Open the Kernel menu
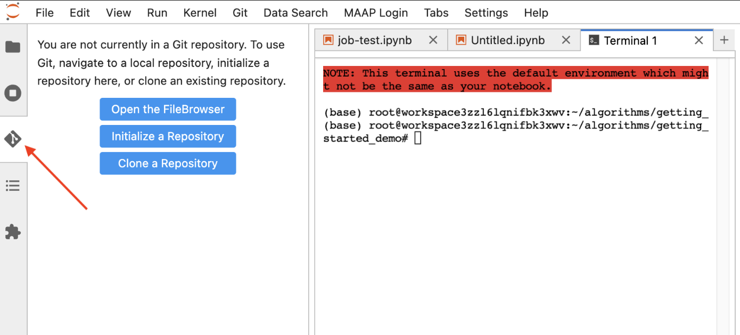This screenshot has width=740, height=335. [x=200, y=13]
